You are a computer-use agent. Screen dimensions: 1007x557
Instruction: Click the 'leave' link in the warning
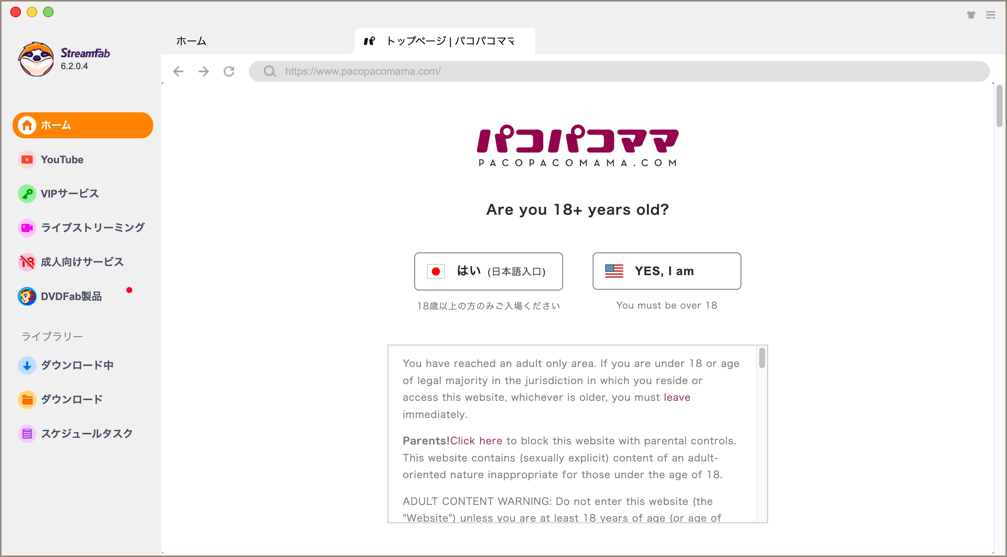677,397
